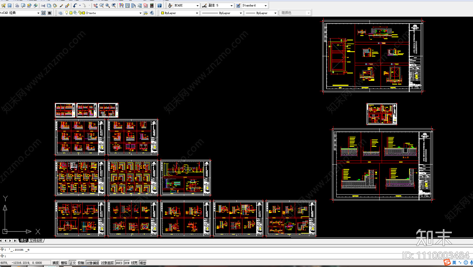The image size is (473, 267).
Task: Expand the 副本 5 dimension style dropdown
Action: [x=231, y=6]
